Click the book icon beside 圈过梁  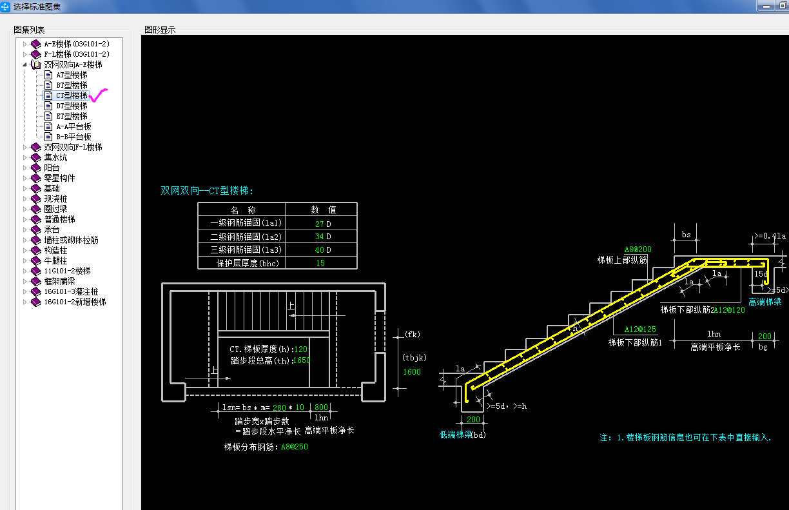point(36,209)
